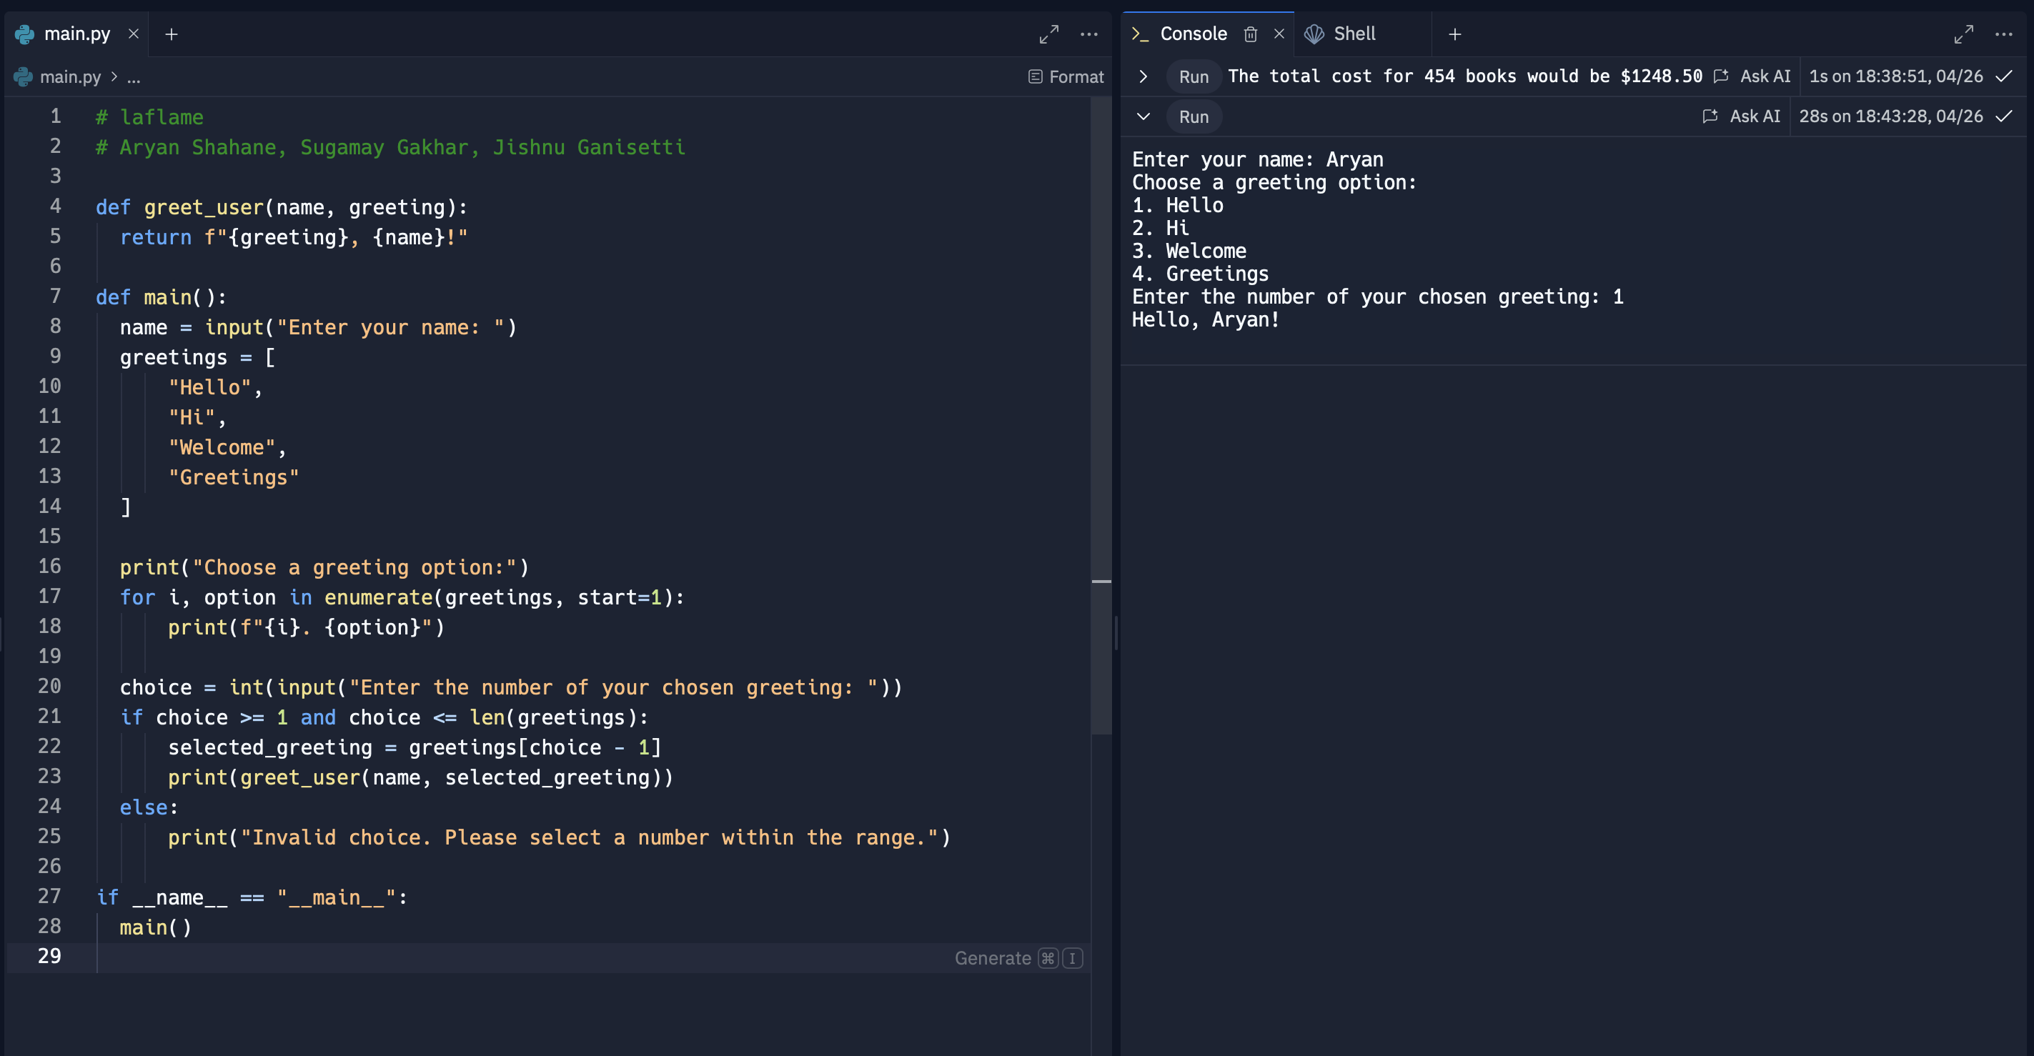Open a new editor tab with the plus icon
This screenshot has height=1056, width=2034.
pyautogui.click(x=172, y=34)
